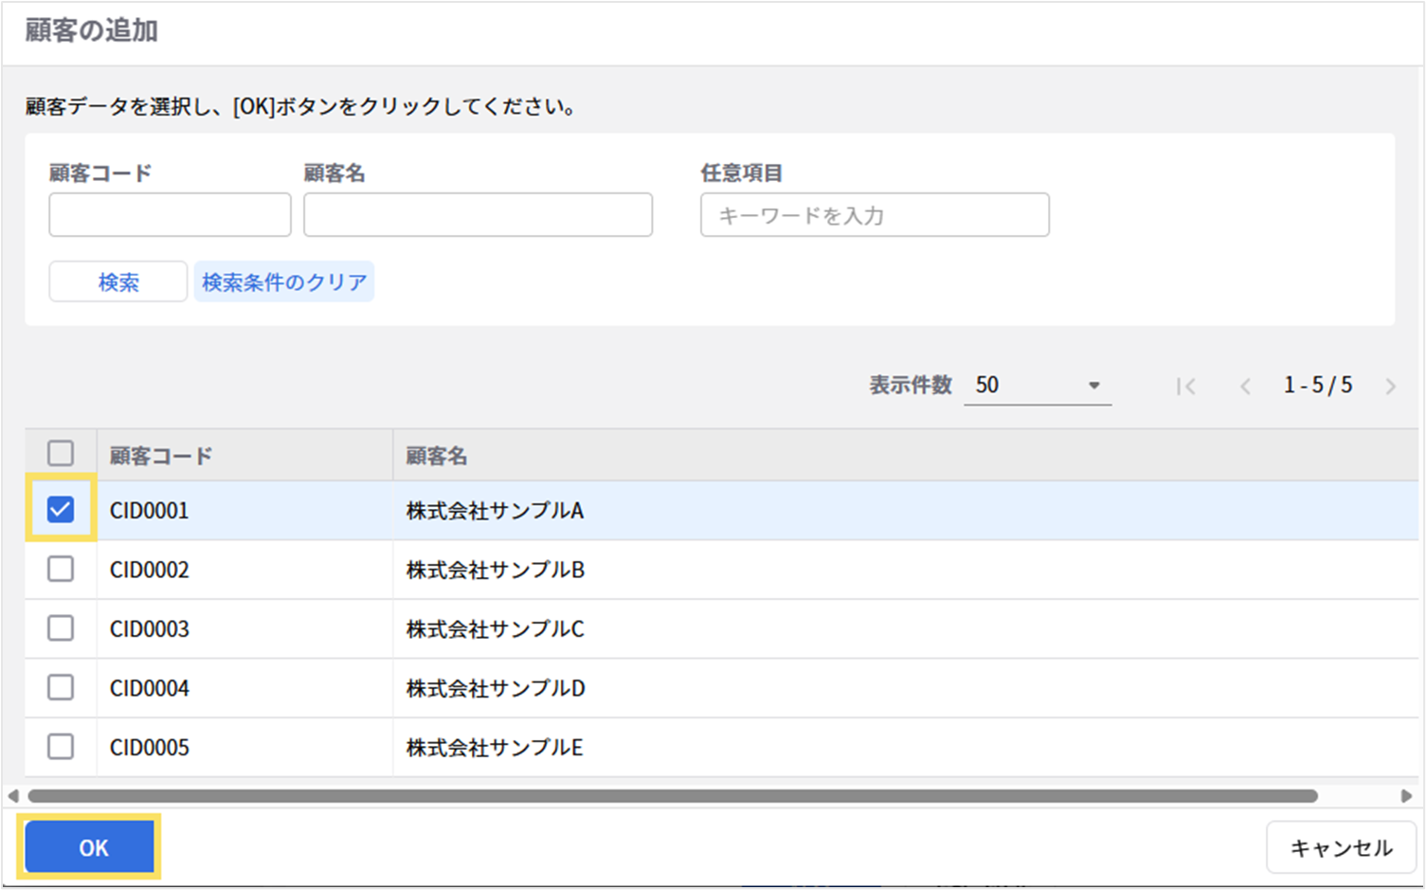The height and width of the screenshot is (890, 1426).
Task: Toggle the select-all header checkbox
Action: tap(61, 454)
